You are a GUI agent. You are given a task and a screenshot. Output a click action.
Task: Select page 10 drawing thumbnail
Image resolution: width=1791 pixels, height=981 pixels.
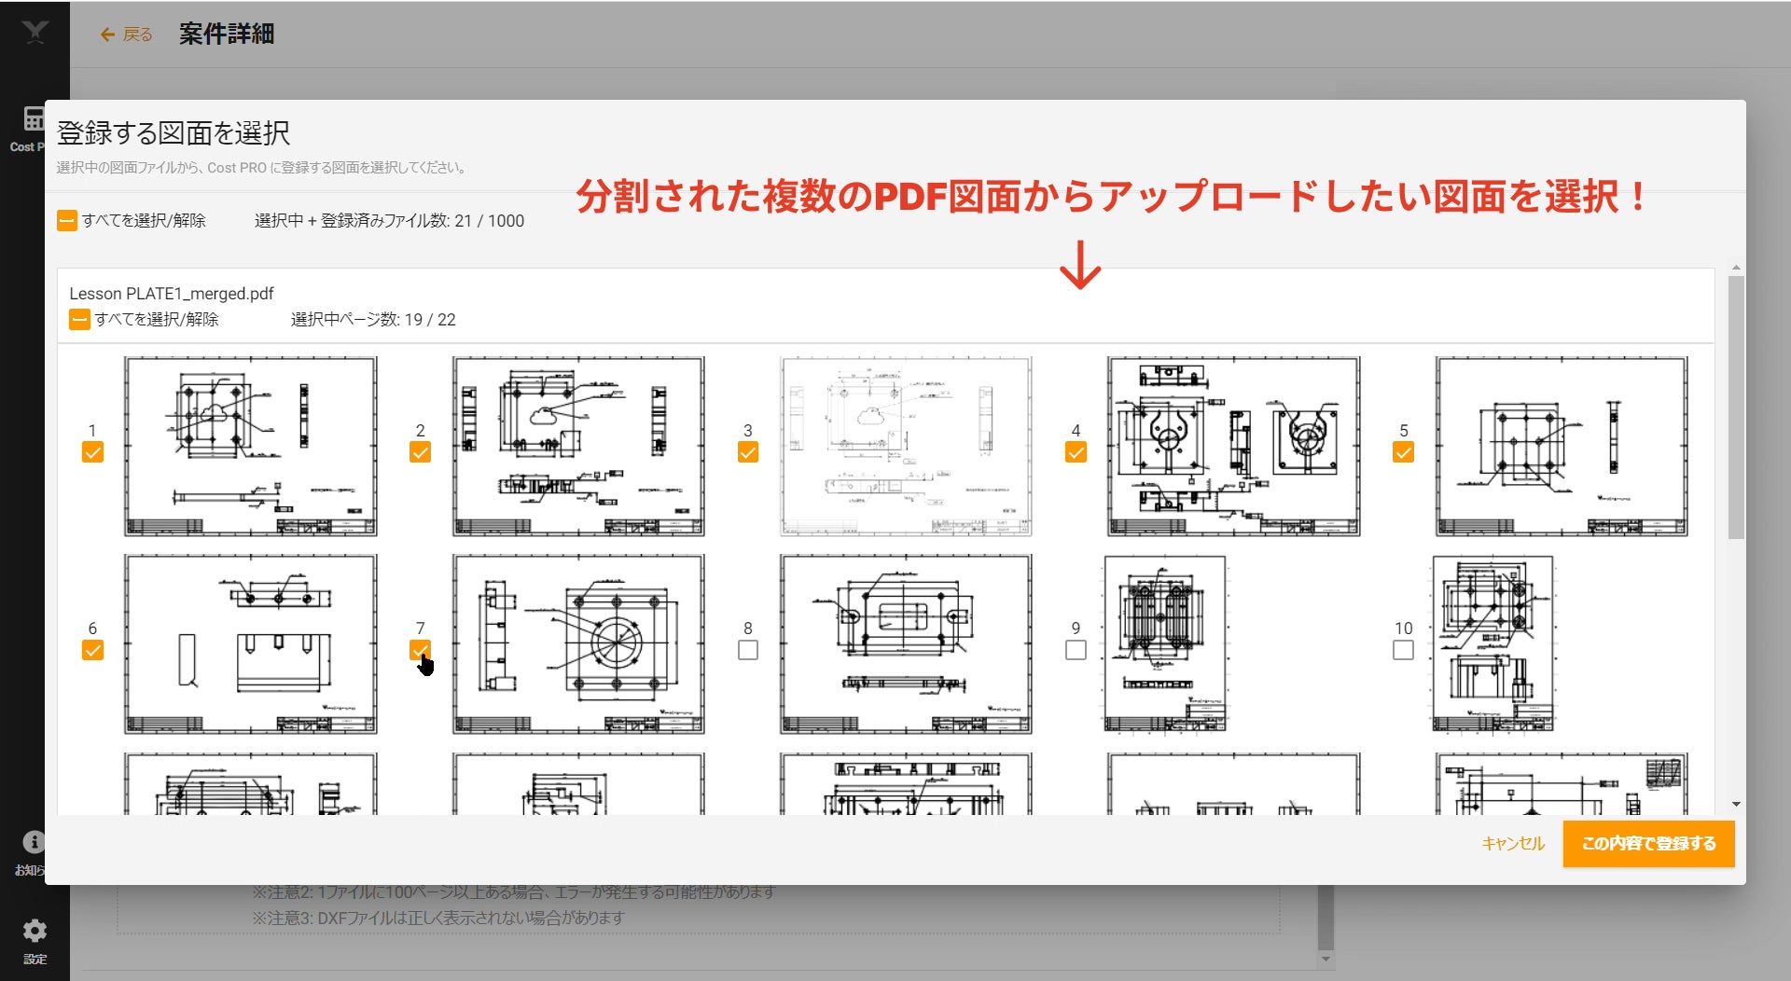[x=1493, y=644]
